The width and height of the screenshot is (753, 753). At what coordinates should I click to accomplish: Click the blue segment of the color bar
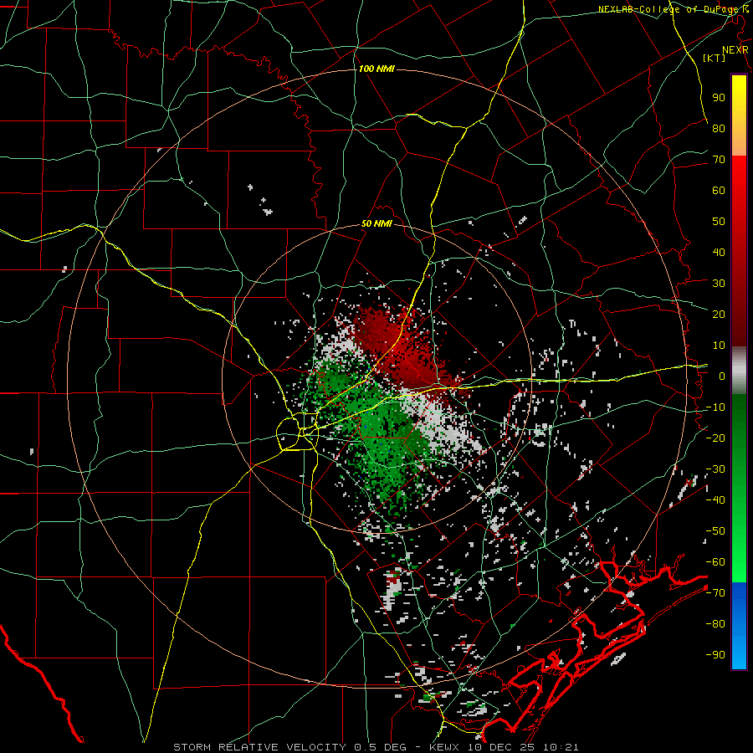coord(739,610)
